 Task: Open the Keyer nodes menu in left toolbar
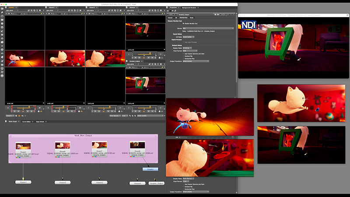click(2, 31)
